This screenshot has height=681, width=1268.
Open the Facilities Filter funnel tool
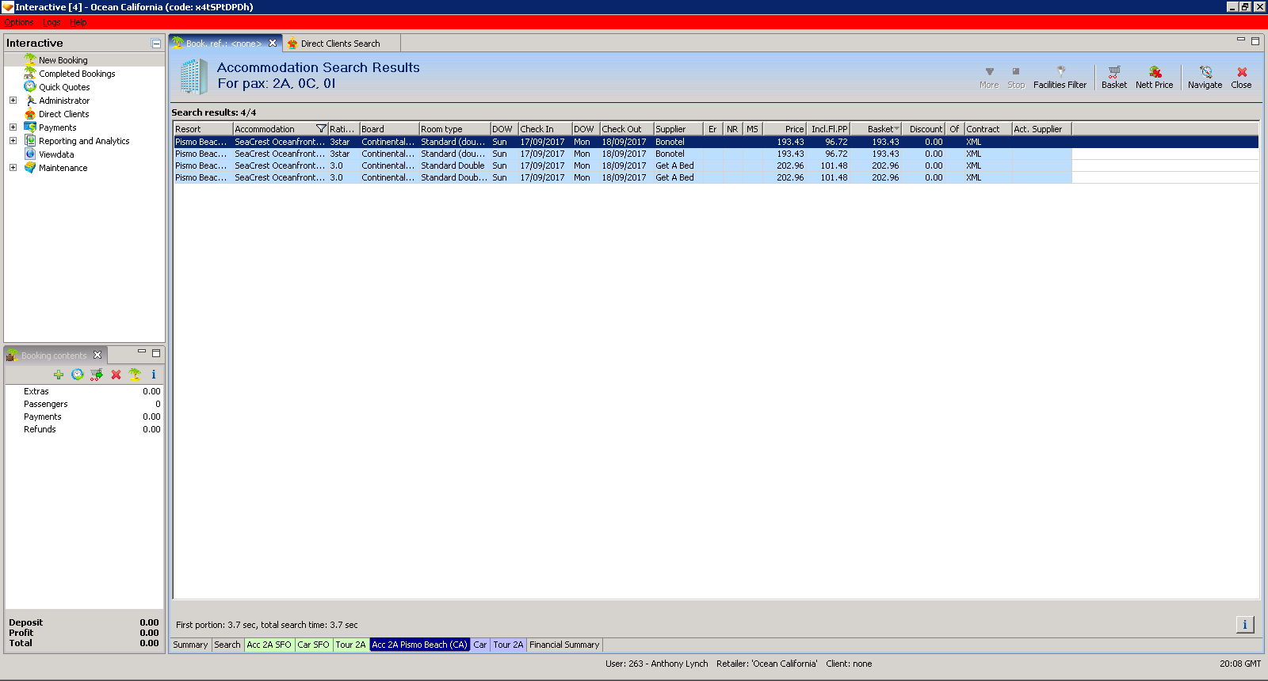[x=1060, y=77]
